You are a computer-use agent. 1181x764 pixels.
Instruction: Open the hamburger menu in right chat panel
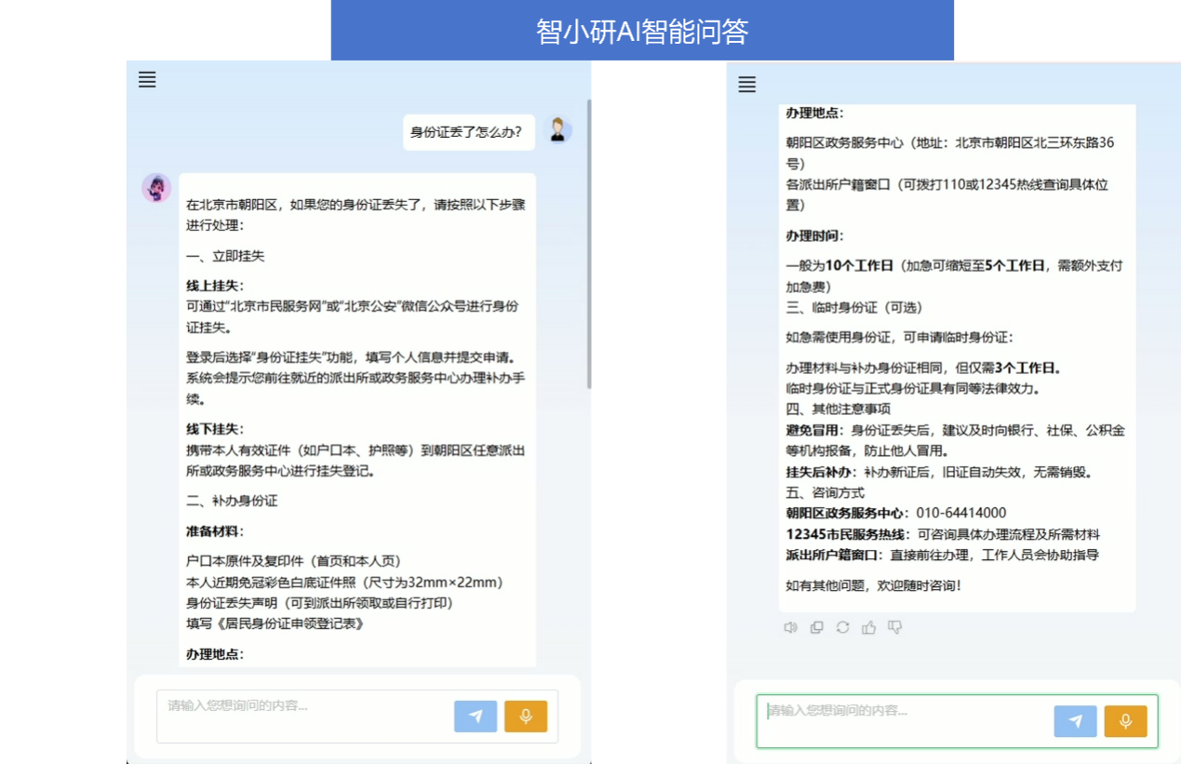coord(746,85)
